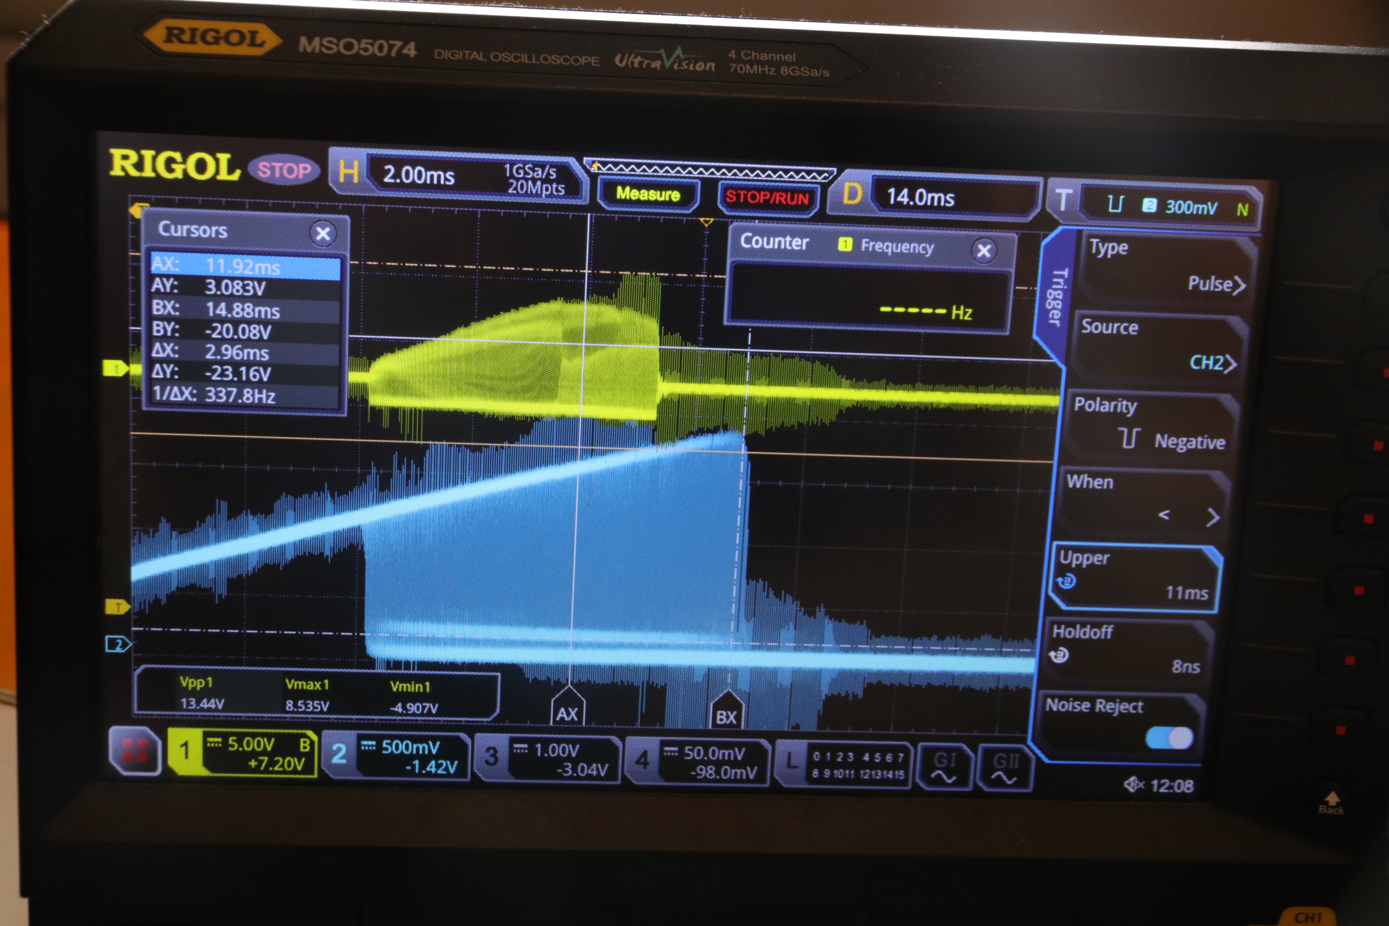Close the Cursors panel

point(322,234)
